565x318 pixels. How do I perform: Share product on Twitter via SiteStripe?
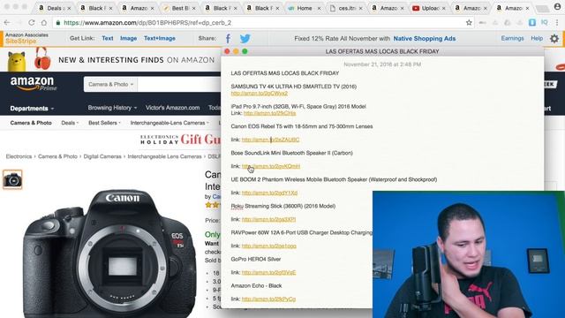[245, 38]
